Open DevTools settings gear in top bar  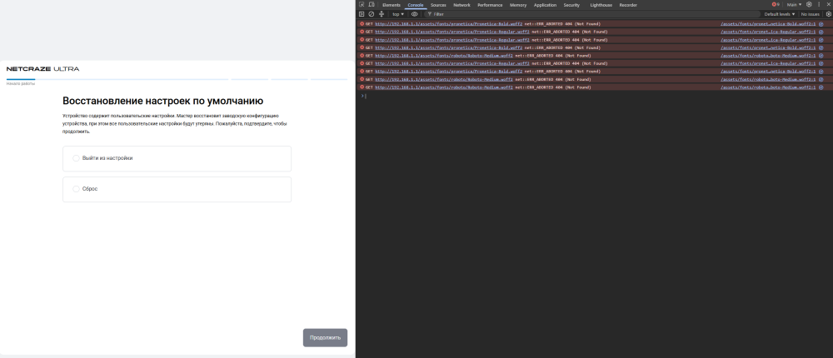click(809, 5)
